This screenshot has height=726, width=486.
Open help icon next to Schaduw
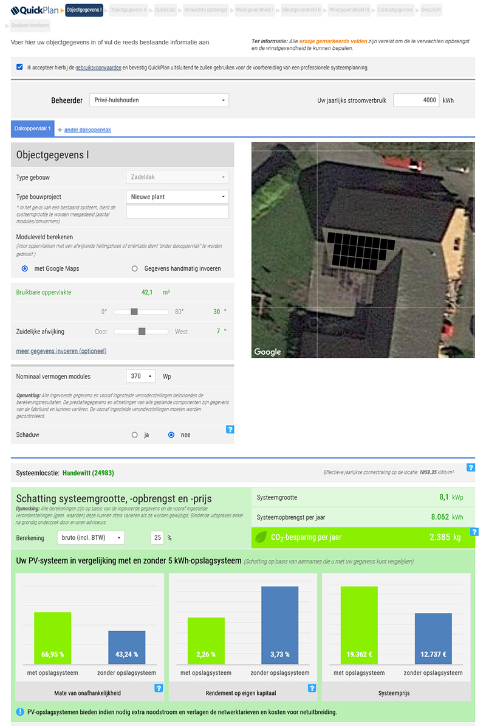230,430
